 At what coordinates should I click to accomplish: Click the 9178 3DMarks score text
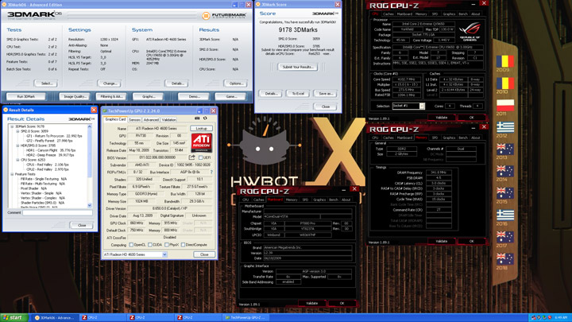tap(298, 30)
